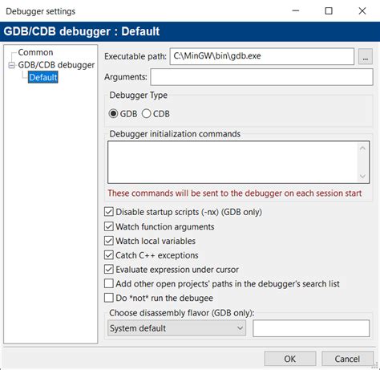Viewport: 380px width, 370px height.
Task: Click up arrow of commands box scrollbar
Action: coord(362,148)
